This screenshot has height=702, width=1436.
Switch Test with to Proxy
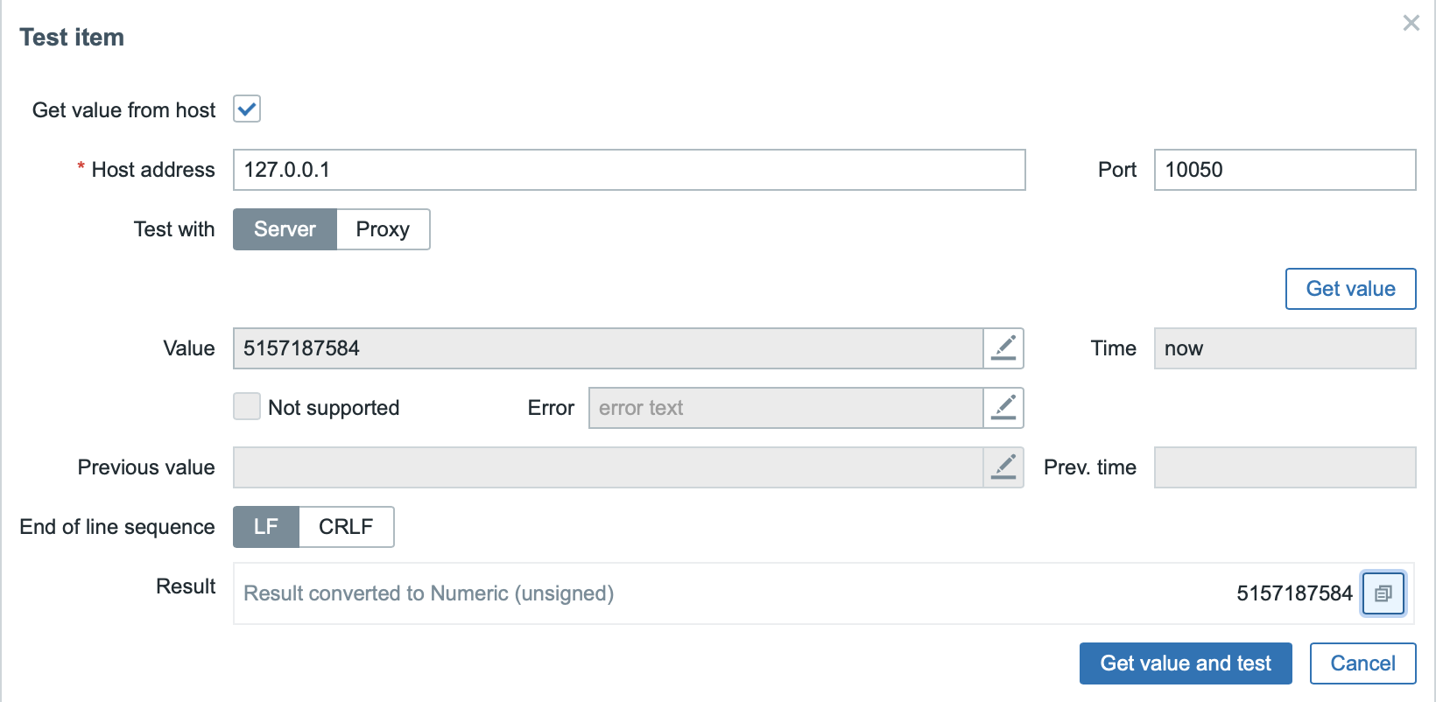tap(383, 229)
